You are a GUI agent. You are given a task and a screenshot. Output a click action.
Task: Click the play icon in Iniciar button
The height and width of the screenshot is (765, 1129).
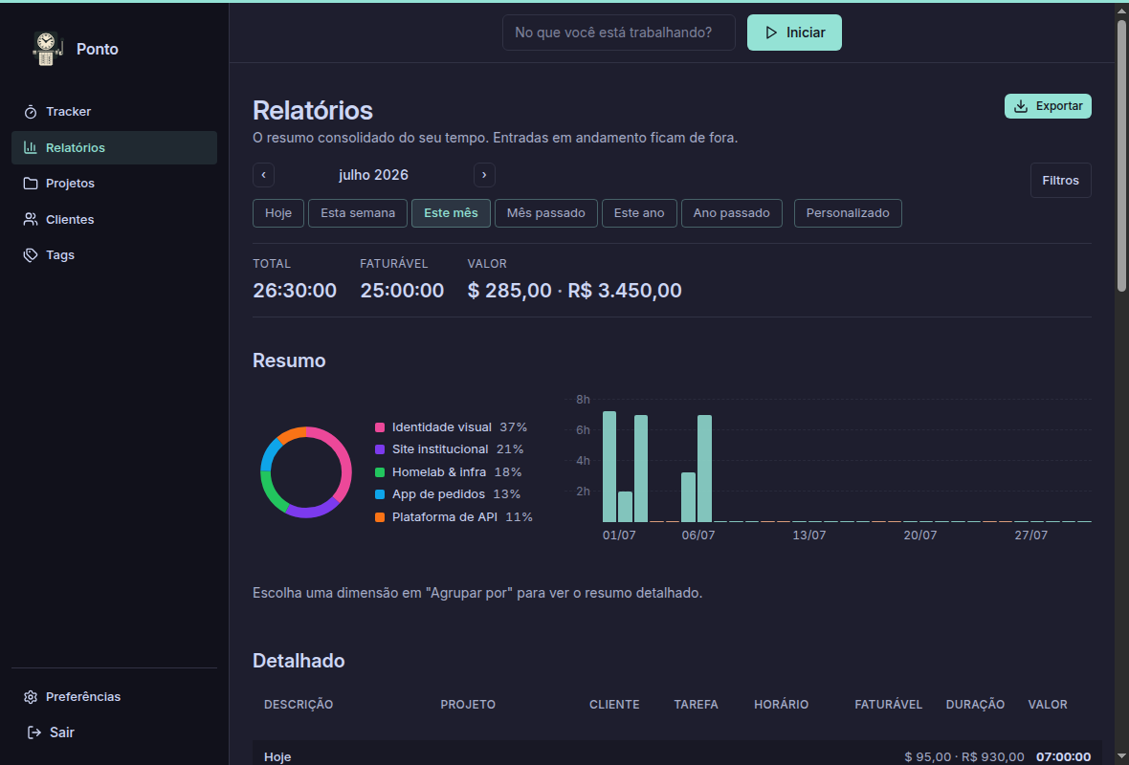click(x=771, y=33)
